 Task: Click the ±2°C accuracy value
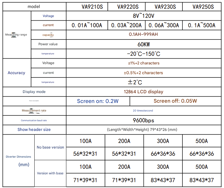[x=135, y=82]
